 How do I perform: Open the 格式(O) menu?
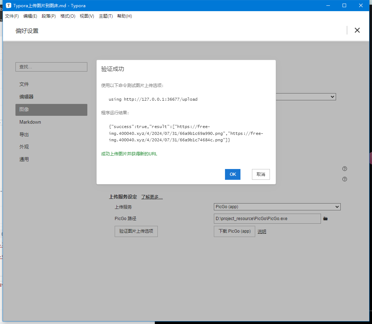coord(68,16)
